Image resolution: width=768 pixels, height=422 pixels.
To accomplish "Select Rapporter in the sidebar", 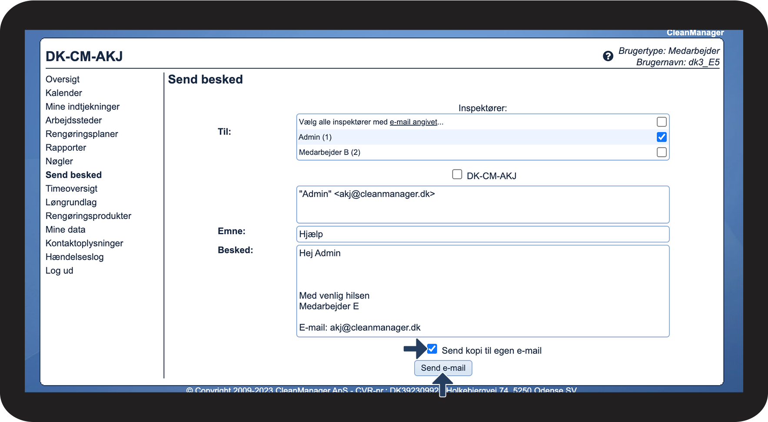I will coord(66,148).
